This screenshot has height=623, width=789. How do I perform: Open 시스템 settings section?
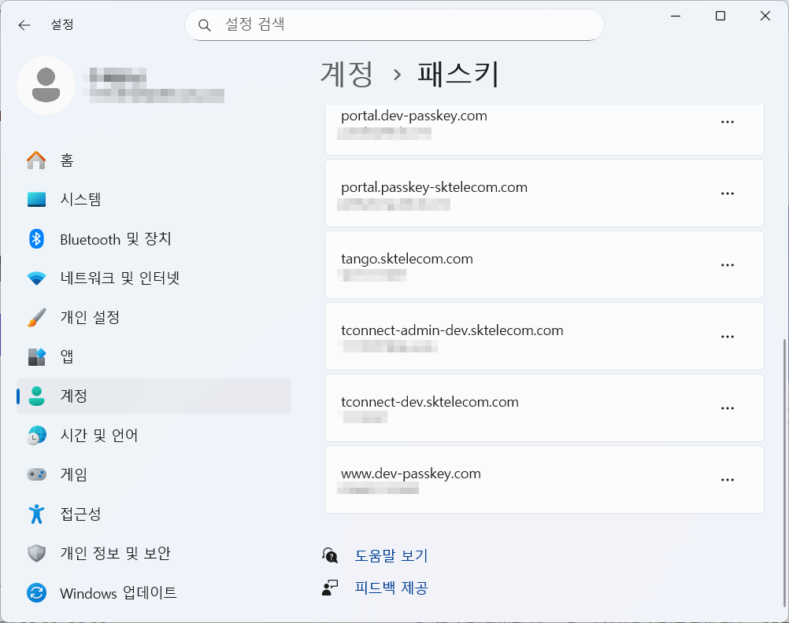tap(154, 200)
